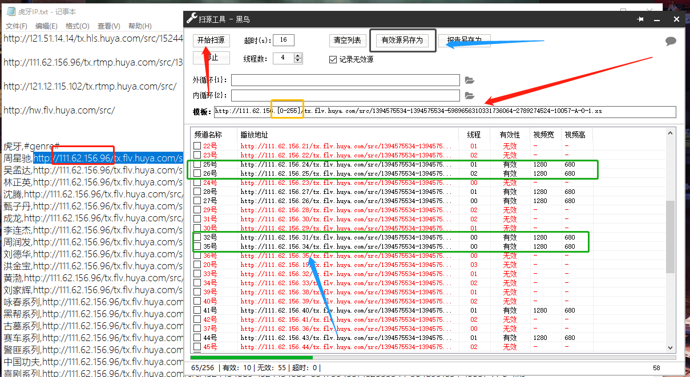Open 查看(V) menu in Notepad
The width and height of the screenshot is (690, 377).
tap(109, 26)
